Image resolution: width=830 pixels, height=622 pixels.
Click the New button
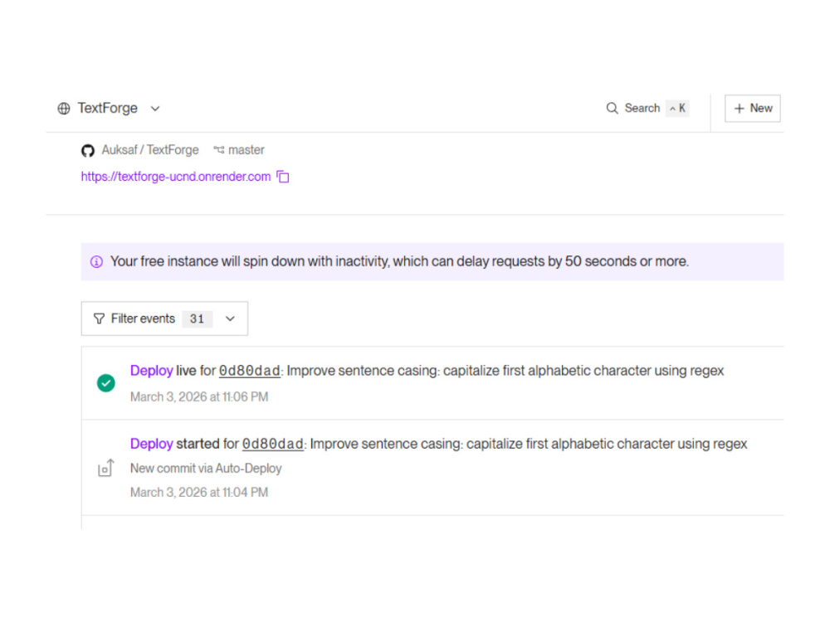click(x=752, y=109)
